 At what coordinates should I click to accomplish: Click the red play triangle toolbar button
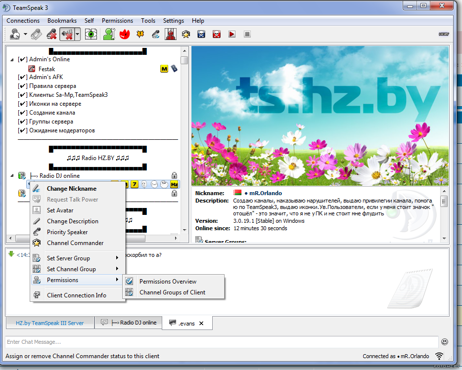(x=232, y=35)
